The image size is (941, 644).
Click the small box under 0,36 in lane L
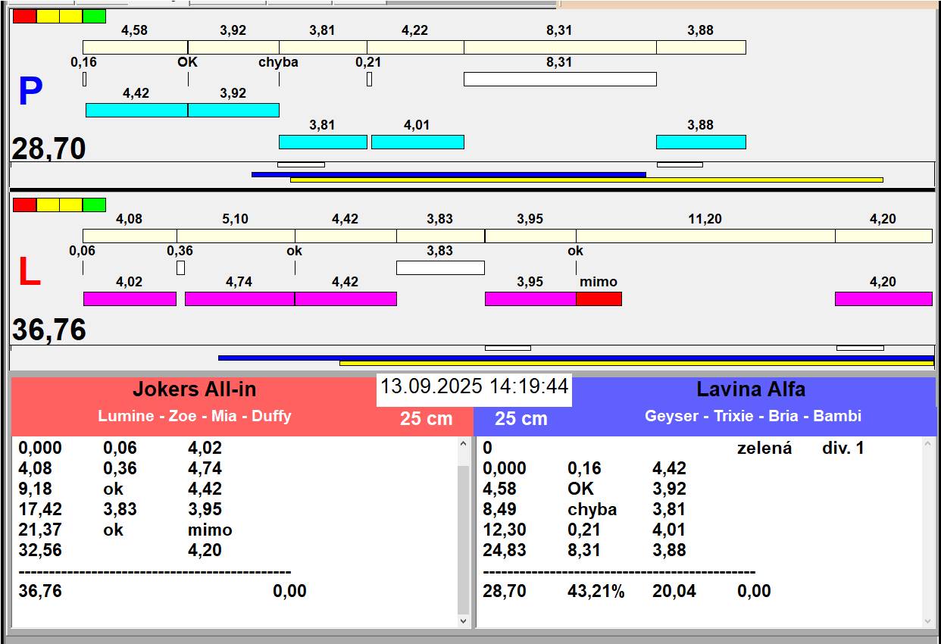pos(180,267)
